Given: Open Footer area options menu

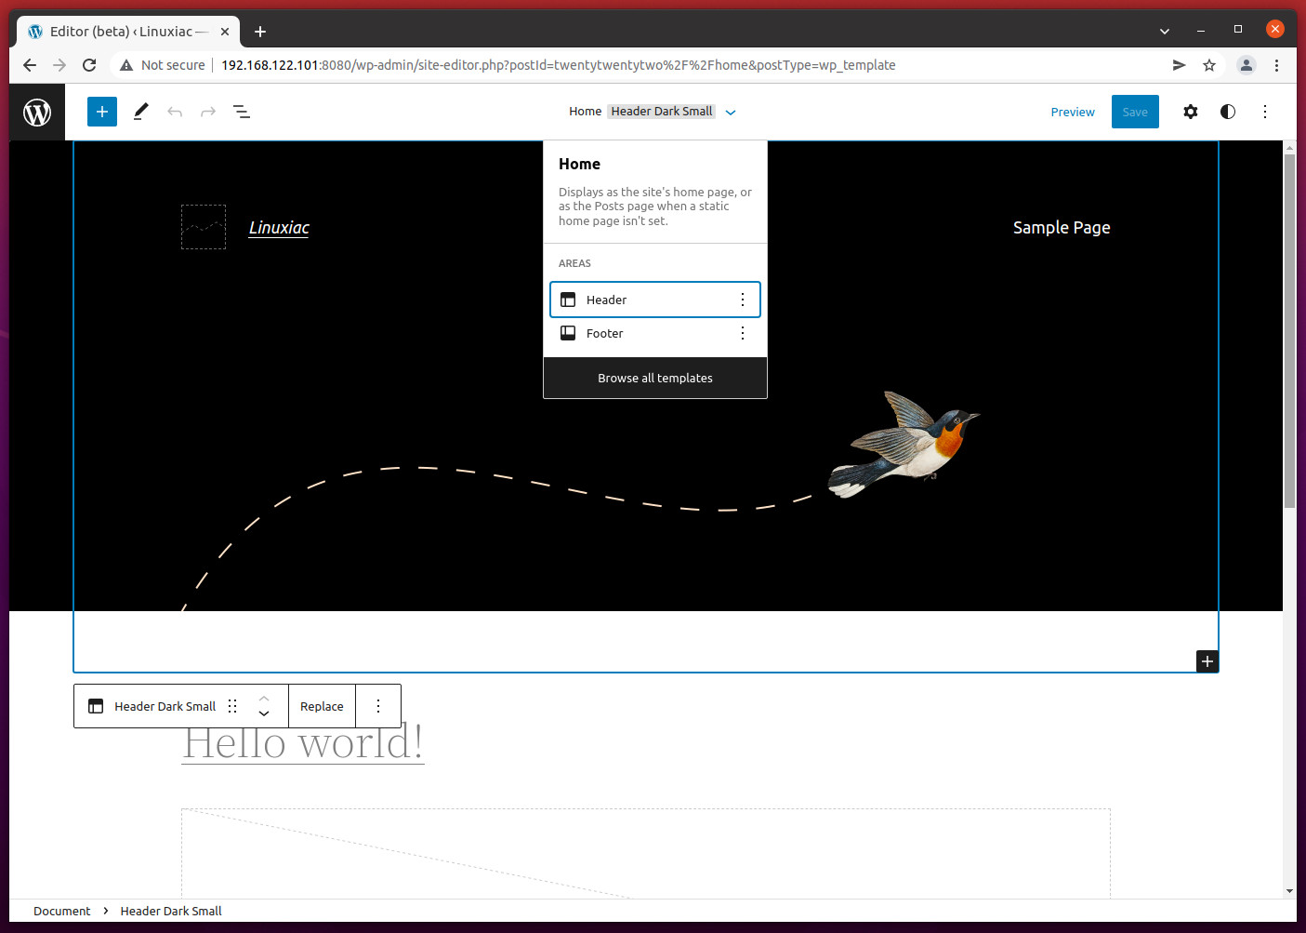Looking at the screenshot, I should point(743,333).
